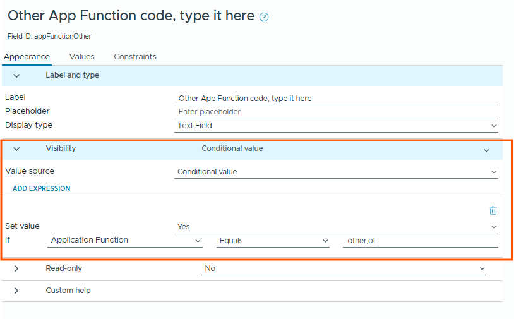Open the Equals operator dropdown
514x319 pixels.
point(273,241)
